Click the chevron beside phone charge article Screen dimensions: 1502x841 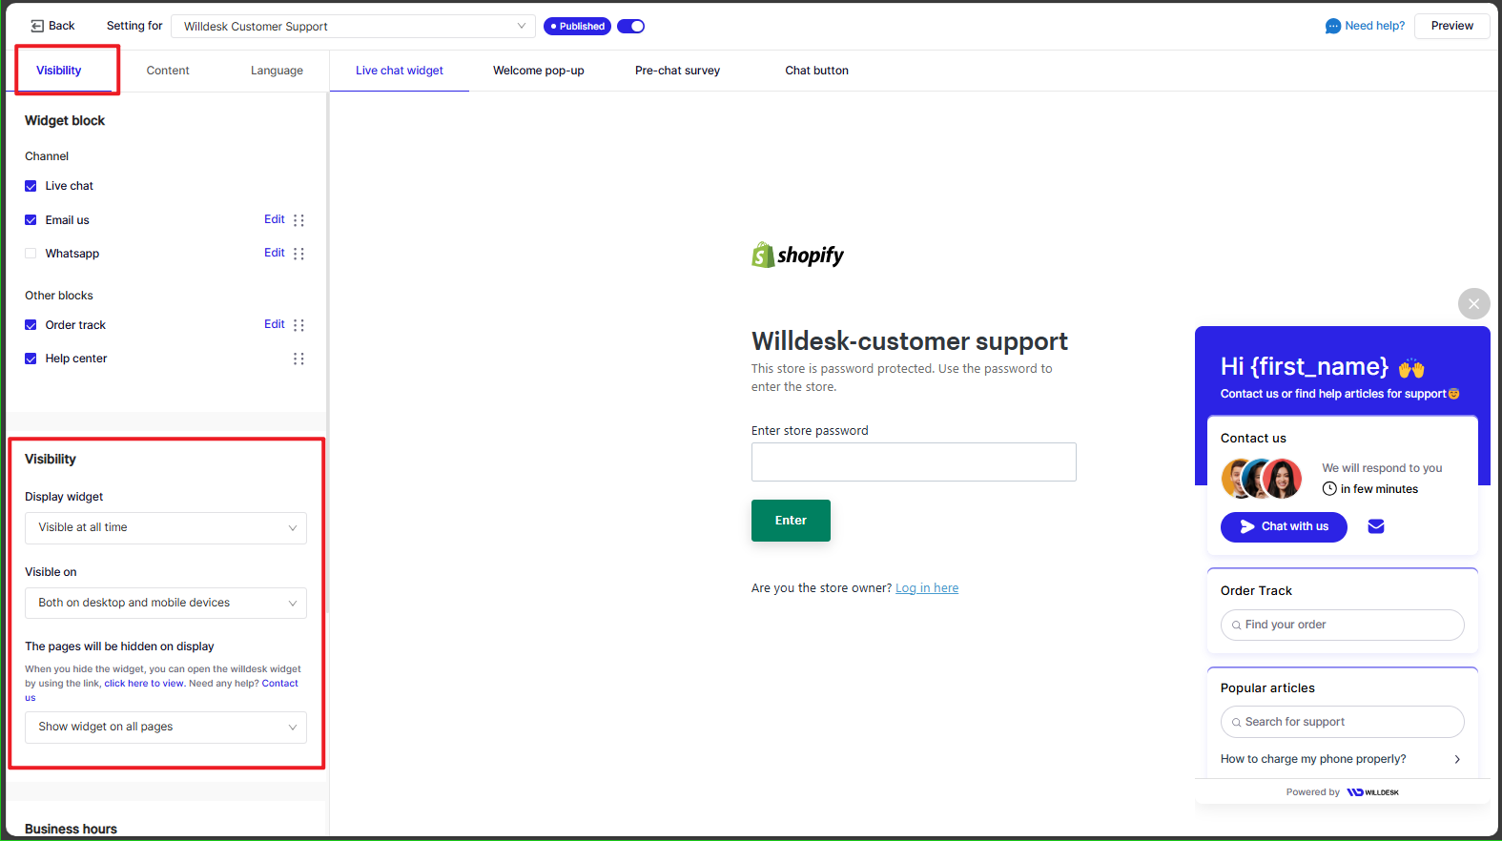click(1457, 759)
